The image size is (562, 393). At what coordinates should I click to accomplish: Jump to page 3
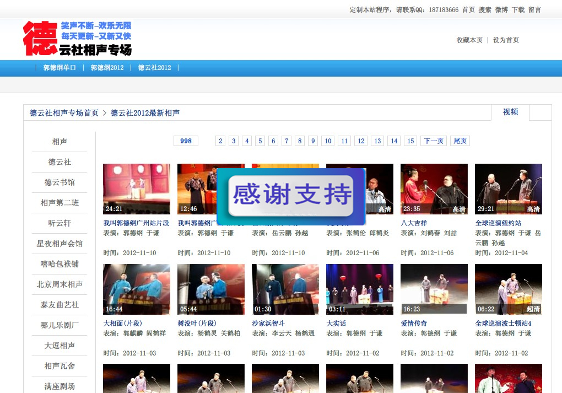[x=234, y=141]
